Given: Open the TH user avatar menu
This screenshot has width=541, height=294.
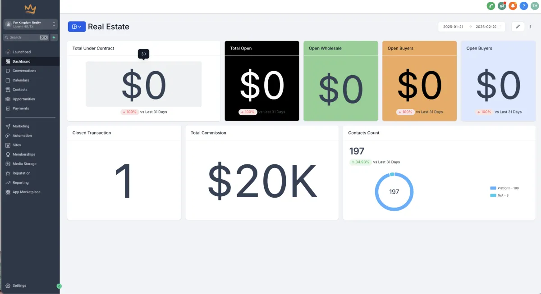Looking at the screenshot, I should (535, 6).
